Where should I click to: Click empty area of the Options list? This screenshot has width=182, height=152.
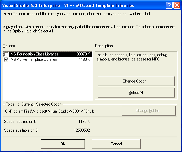(48, 81)
